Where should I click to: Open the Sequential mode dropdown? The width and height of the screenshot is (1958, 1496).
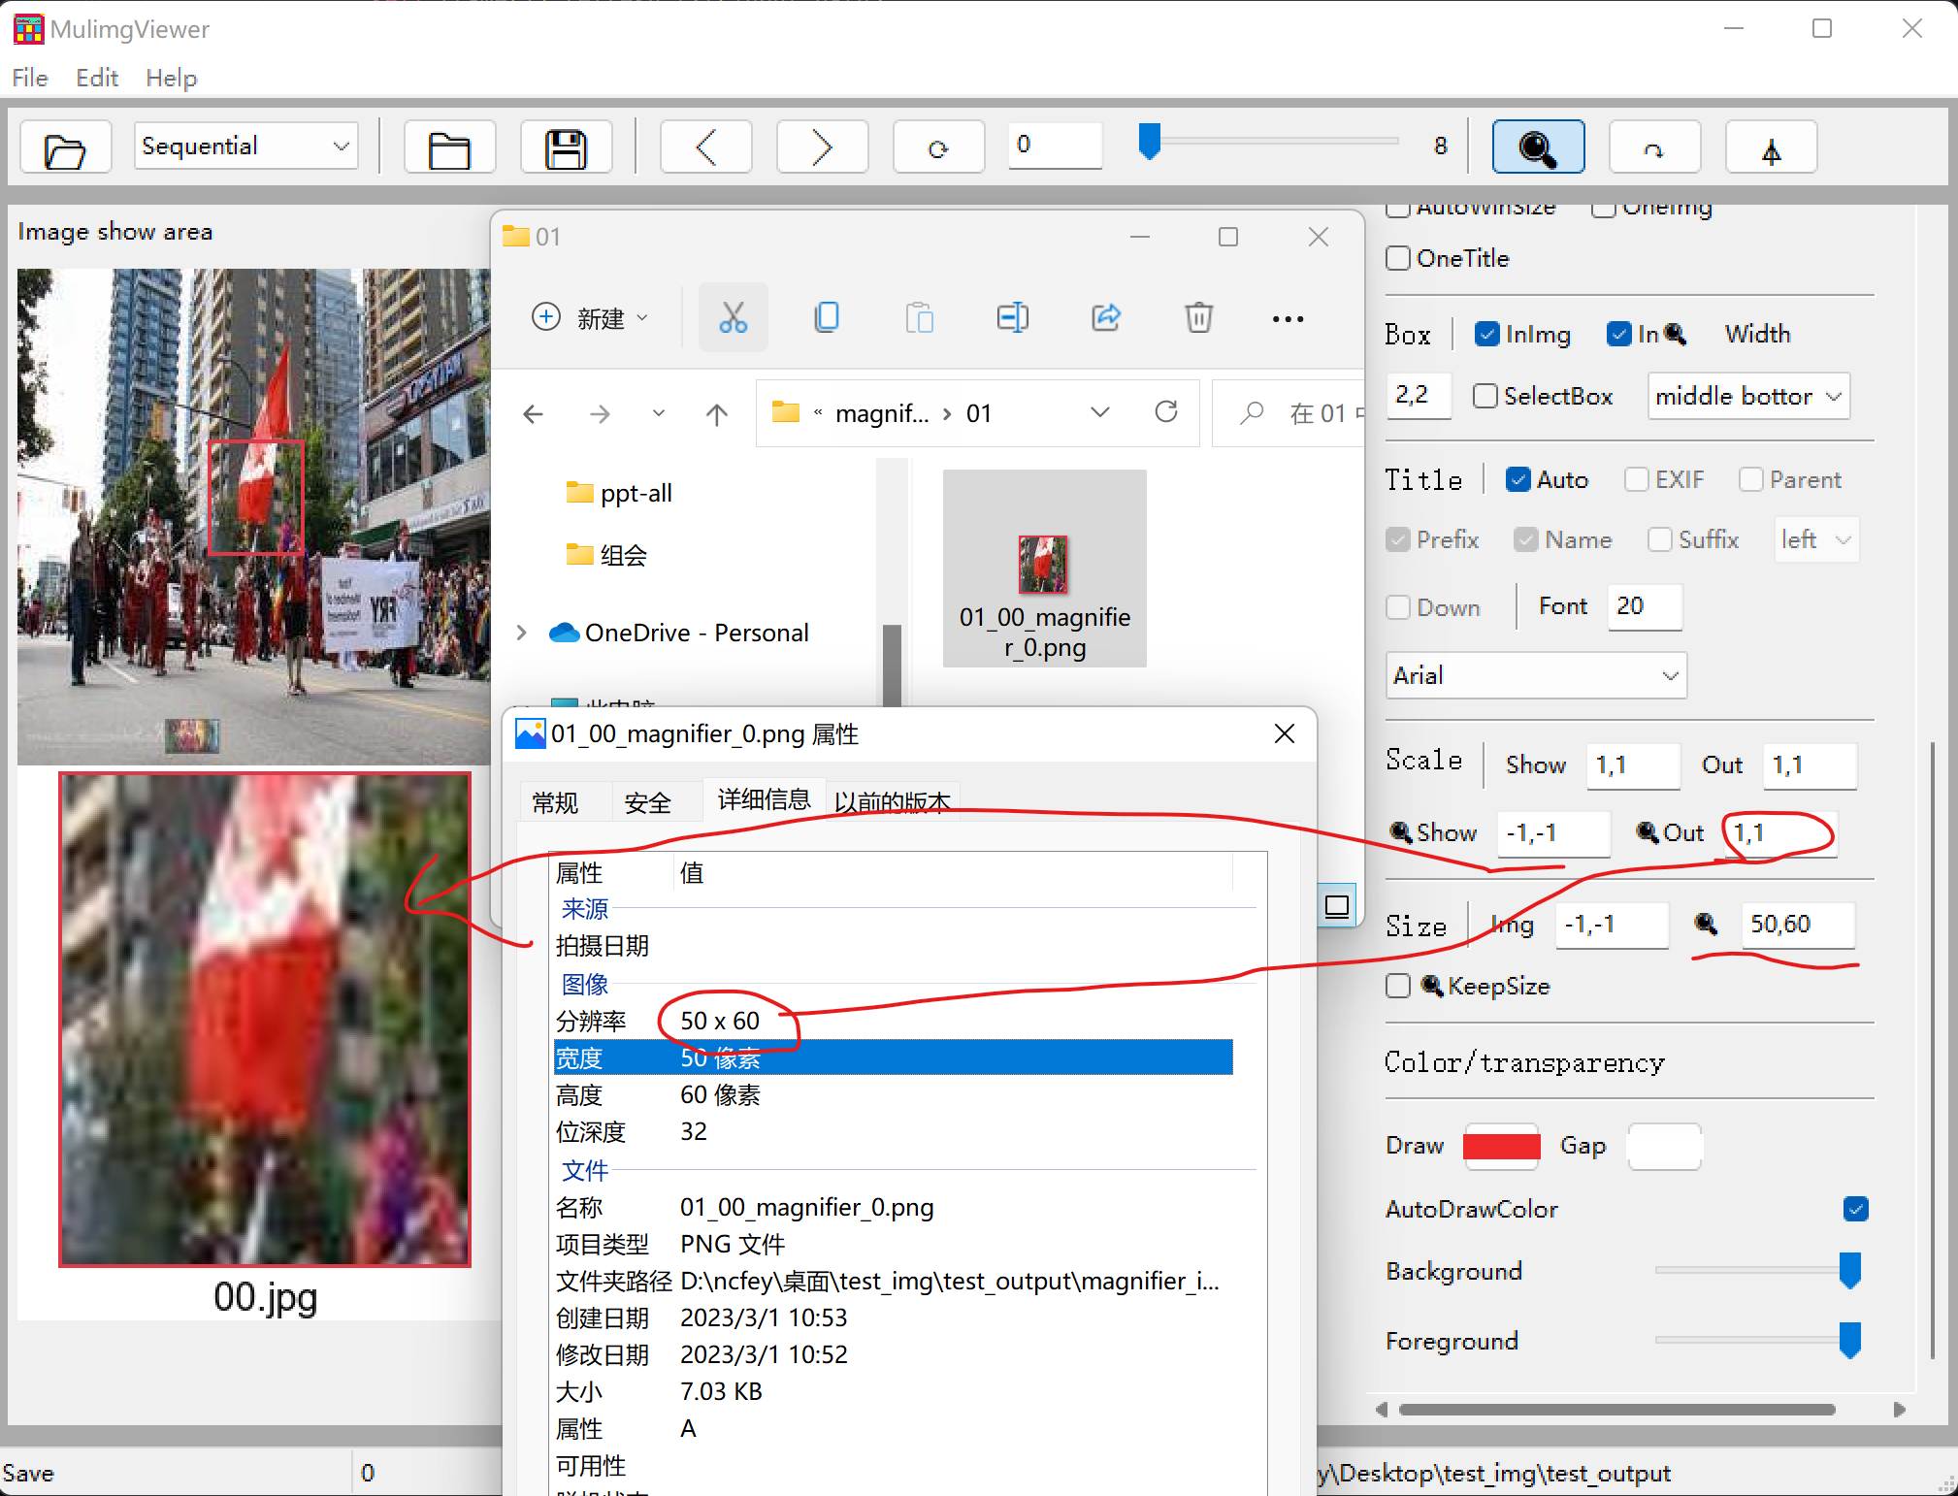(x=245, y=146)
